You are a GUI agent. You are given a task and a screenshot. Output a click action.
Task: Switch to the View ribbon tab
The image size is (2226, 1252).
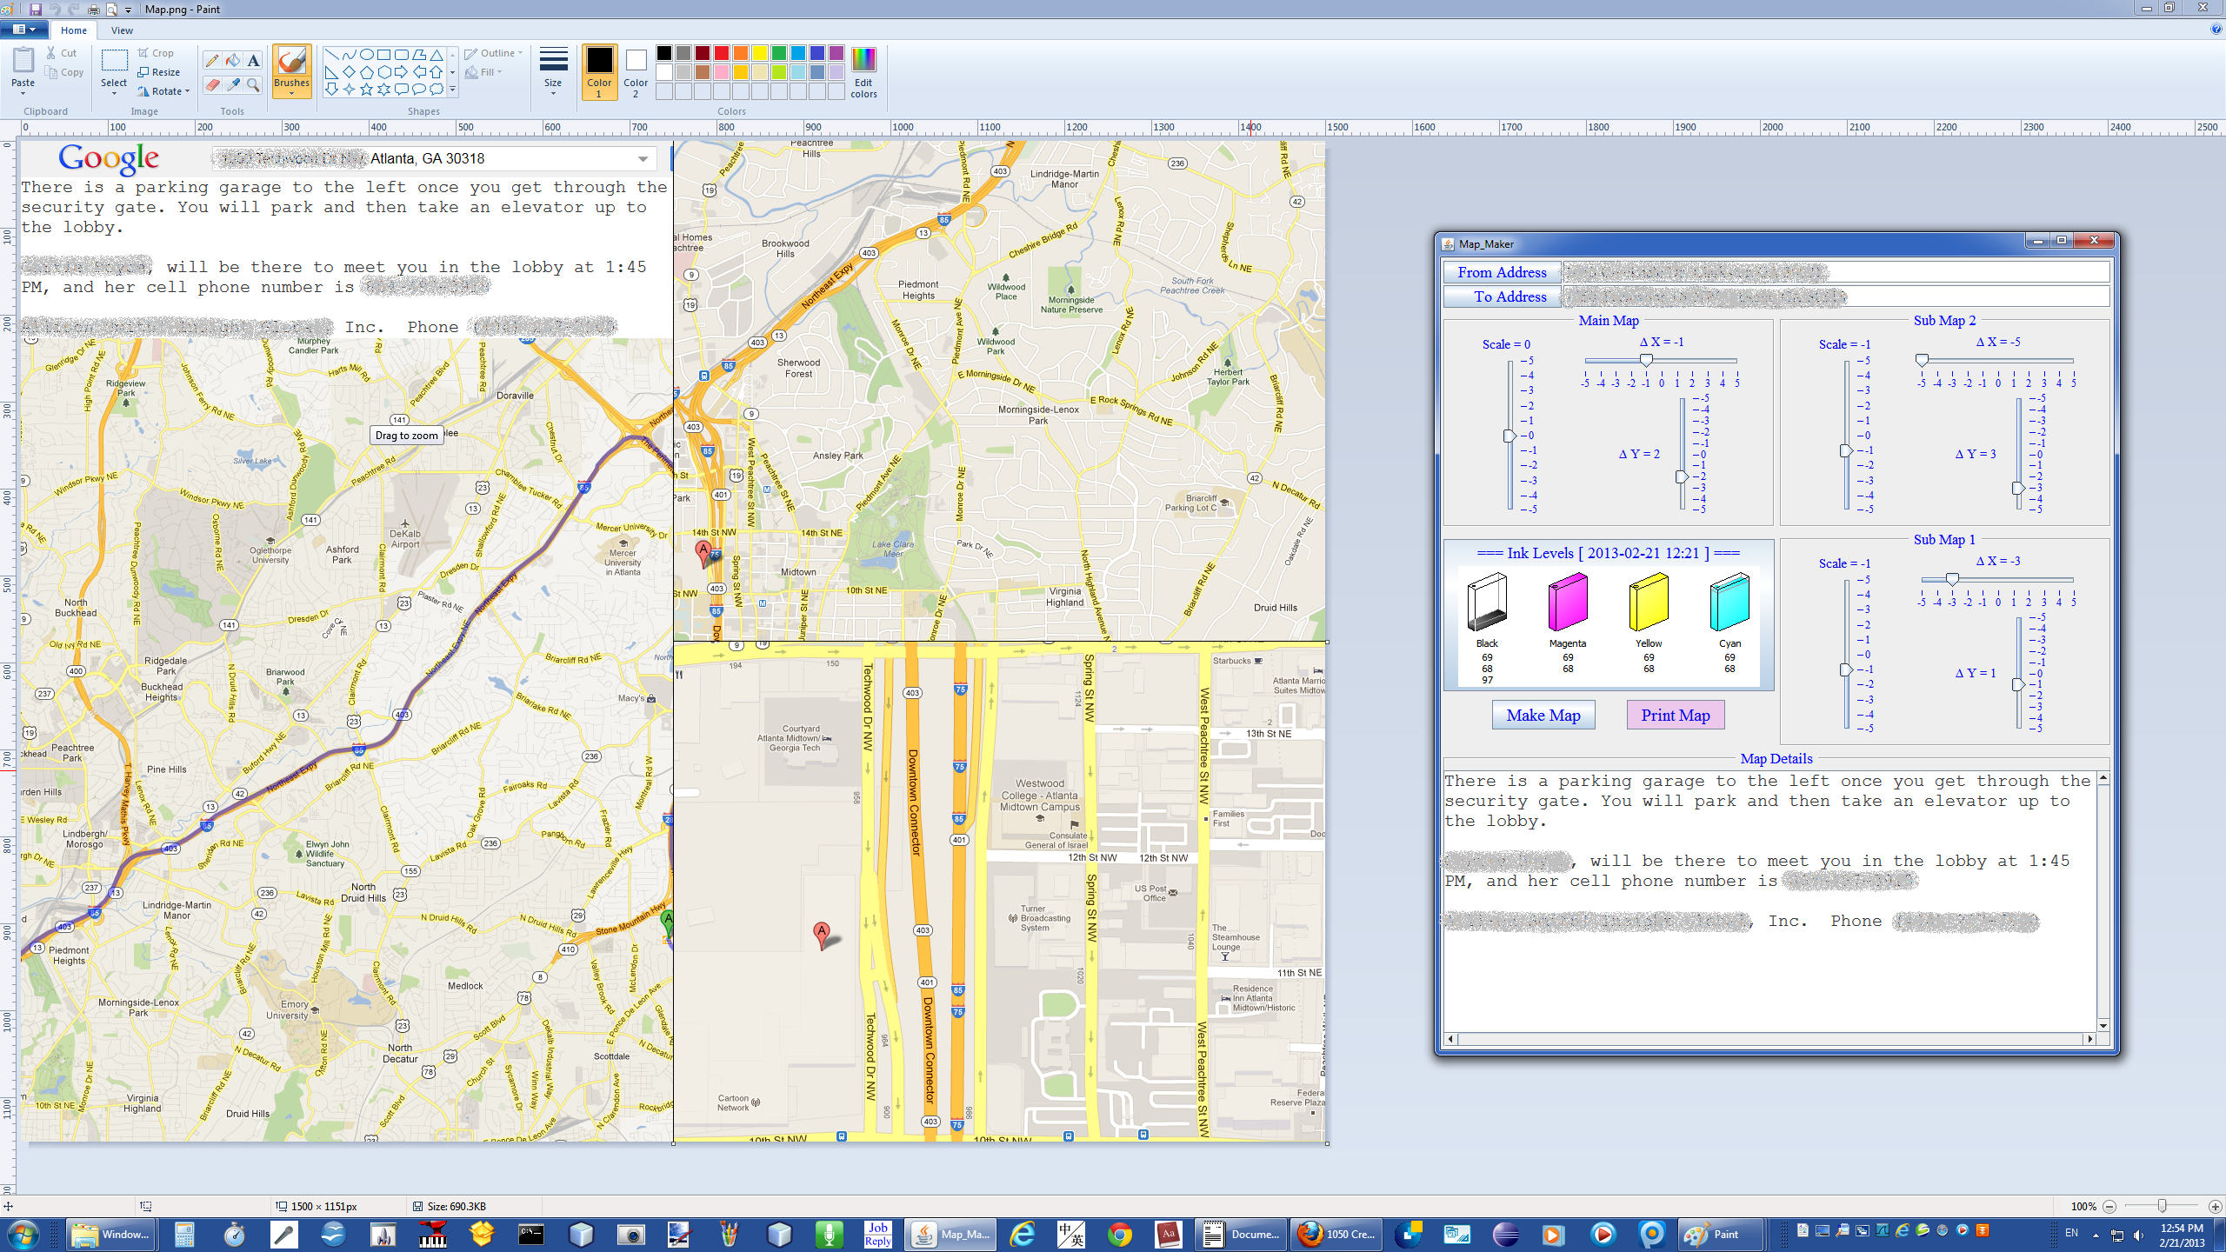pyautogui.click(x=122, y=30)
